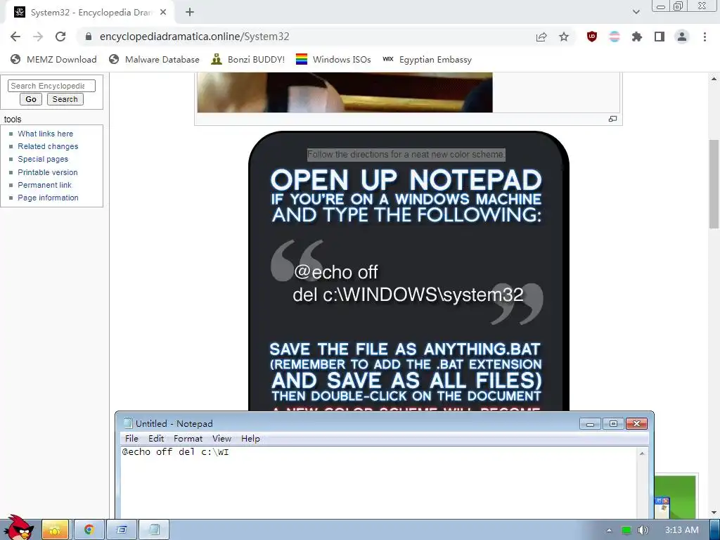Viewport: 720px width, 540px height.
Task: Open the Egyptian Embassy bookmark
Action: 427,60
